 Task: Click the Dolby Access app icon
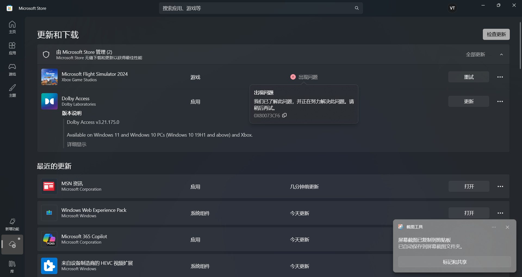click(x=49, y=101)
